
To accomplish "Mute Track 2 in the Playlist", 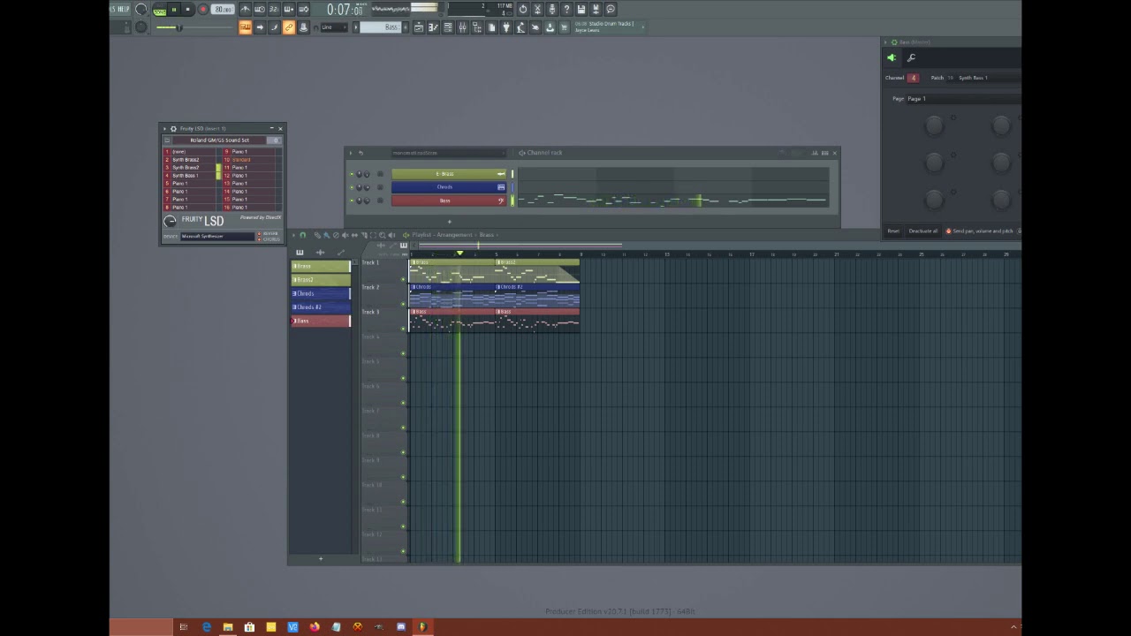I will coord(403,304).
